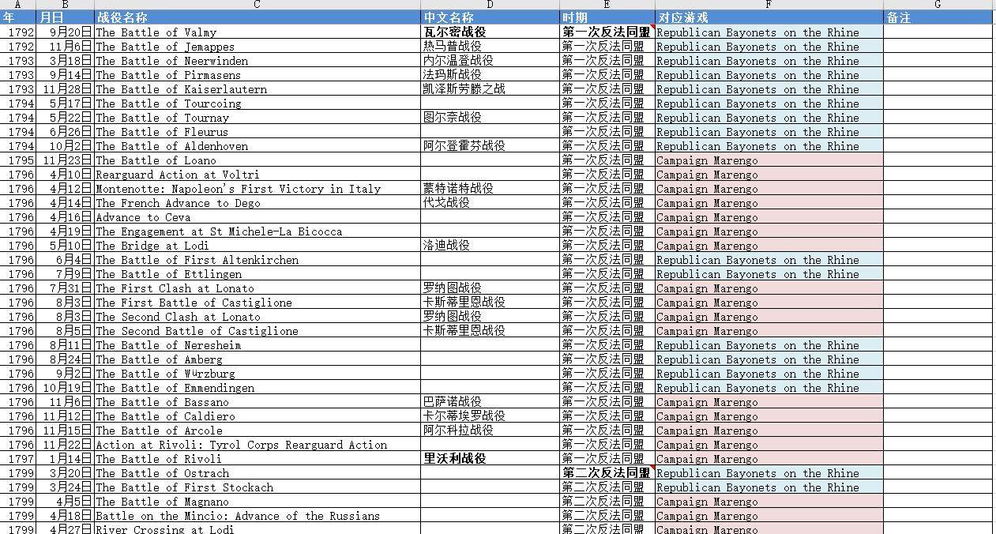Click date cell 11月28日
Screen dimensions: 996x534
(x=65, y=89)
